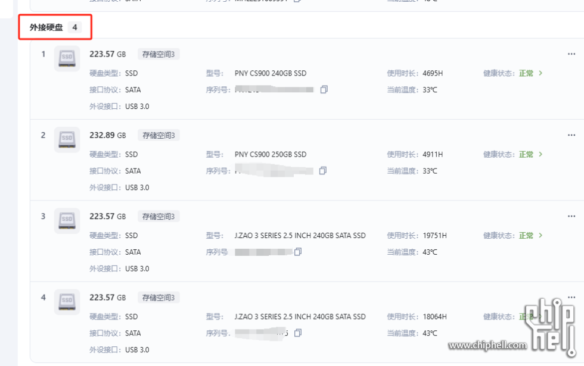
Task: Select the 232.89 GB capacity text
Action: 108,136
